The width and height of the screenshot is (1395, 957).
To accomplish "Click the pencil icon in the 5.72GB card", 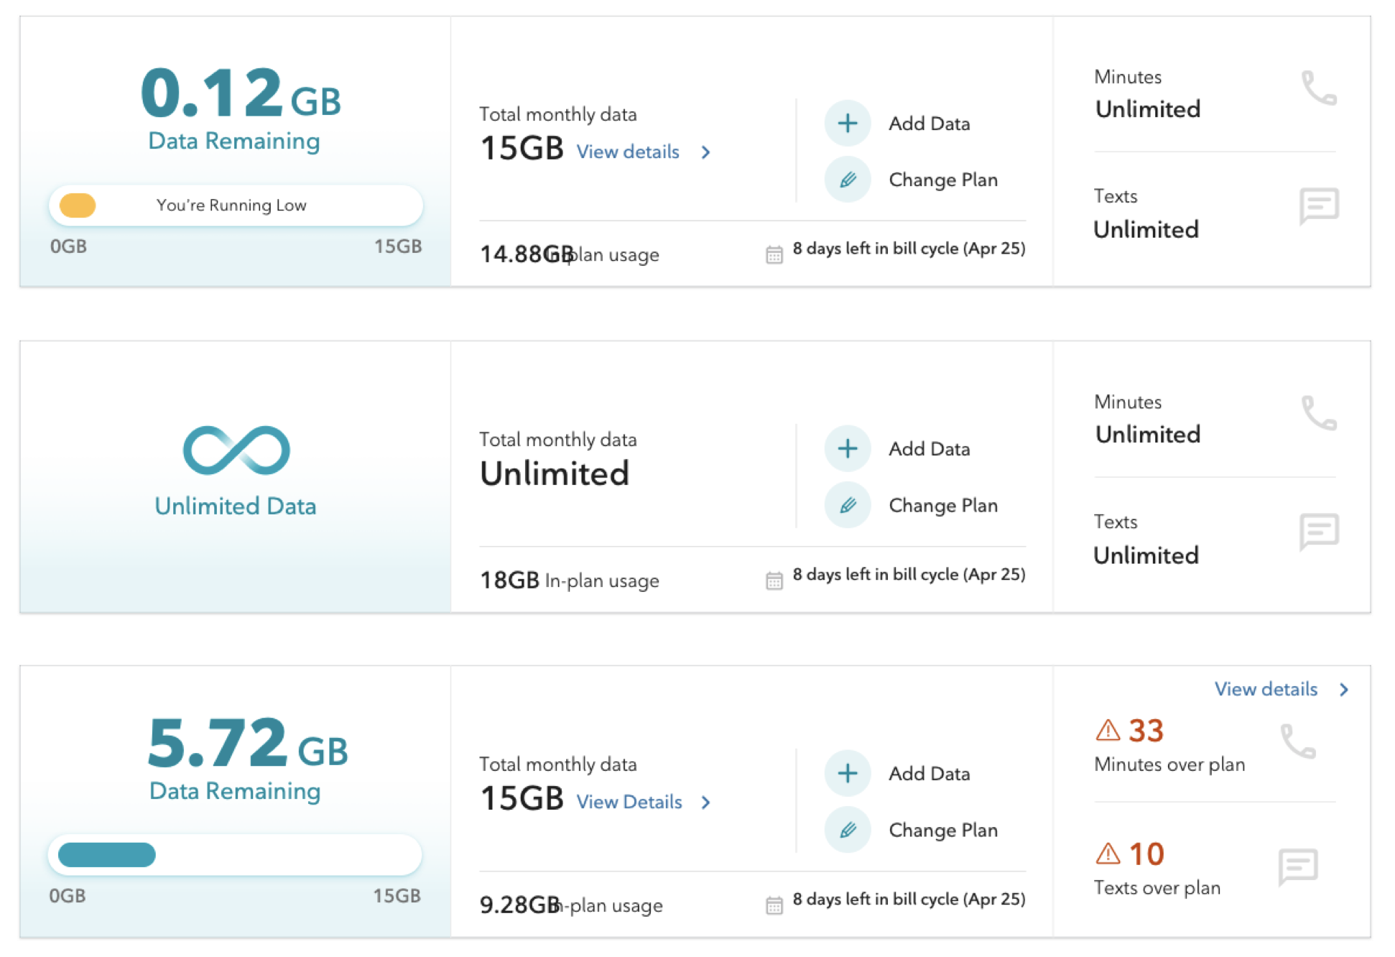I will point(848,830).
